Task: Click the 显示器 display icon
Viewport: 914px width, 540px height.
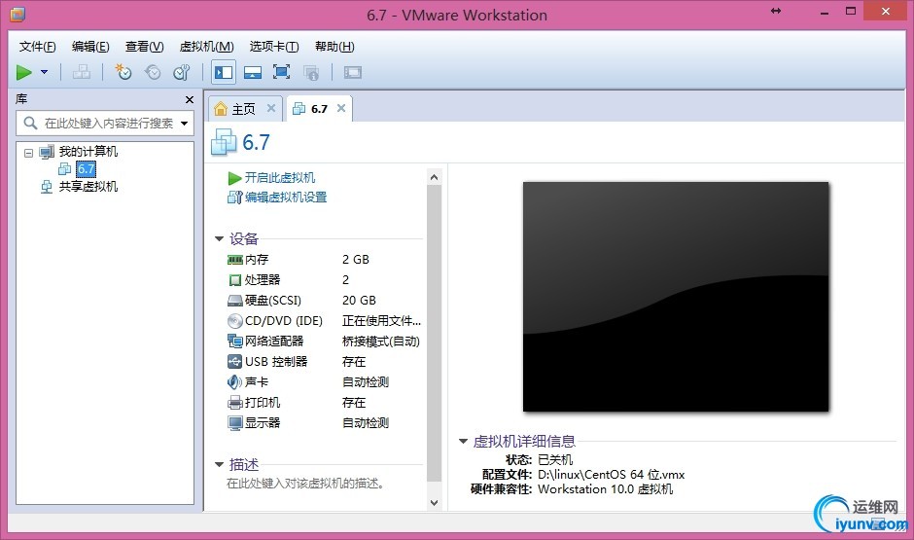Action: coord(235,423)
